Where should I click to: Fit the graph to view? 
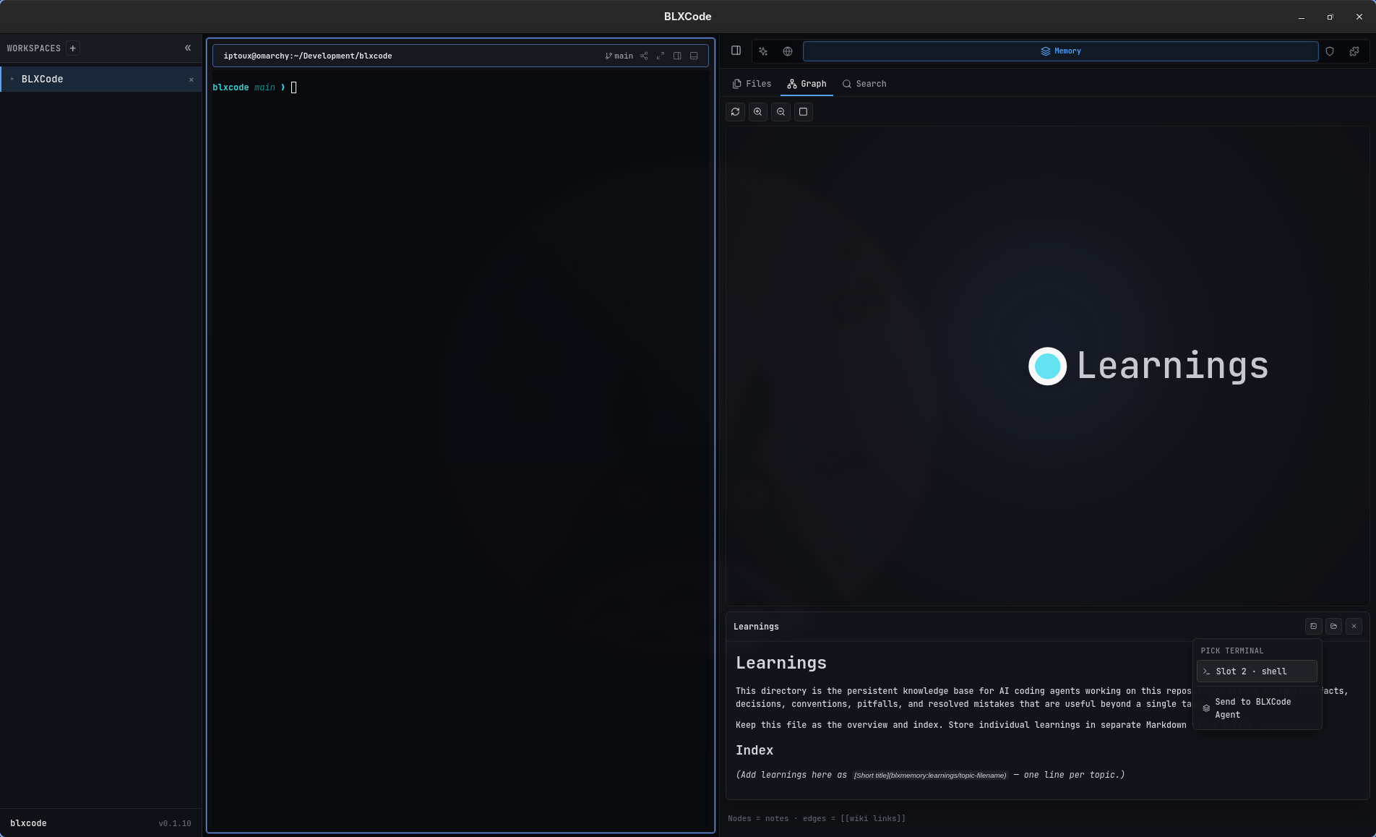click(x=803, y=112)
